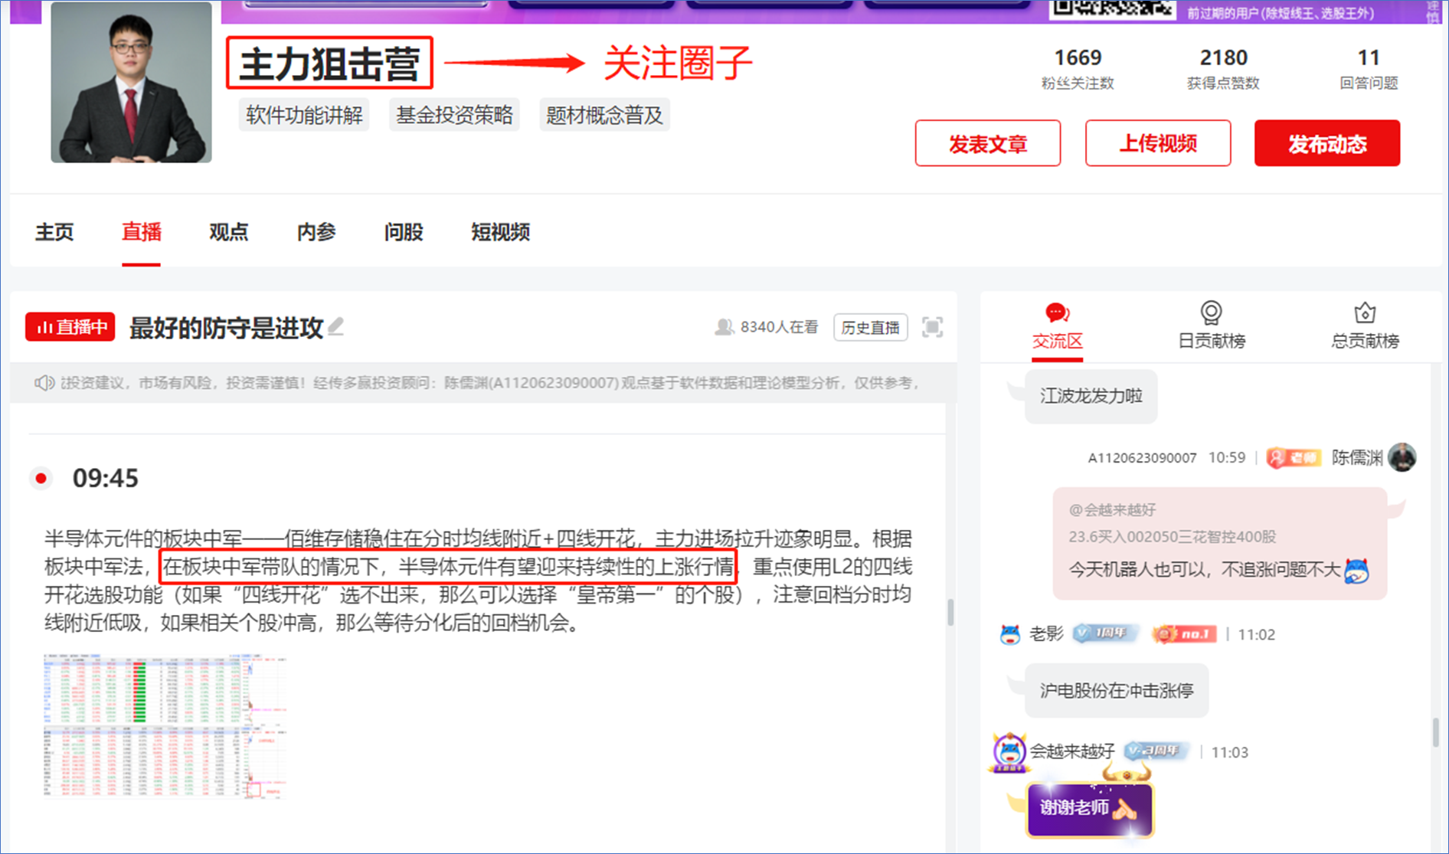This screenshot has width=1449, height=854.
Task: Click the red dot marker beside 09:45
Action: click(x=41, y=478)
